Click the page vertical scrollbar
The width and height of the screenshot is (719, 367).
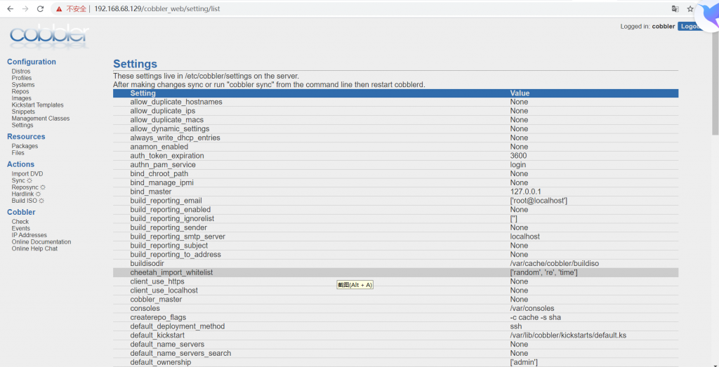pyautogui.click(x=715, y=105)
